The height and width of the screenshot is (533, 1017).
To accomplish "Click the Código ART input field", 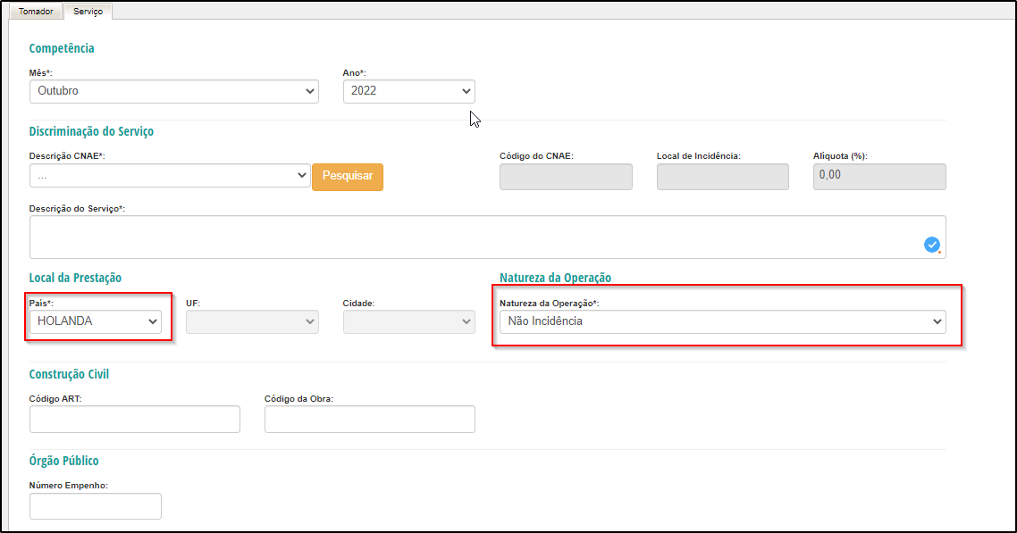I will click(135, 419).
